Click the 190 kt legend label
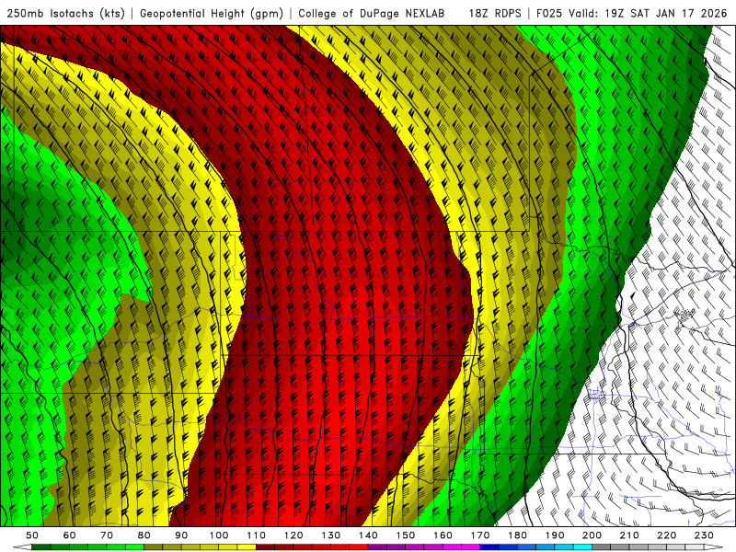 click(555, 535)
